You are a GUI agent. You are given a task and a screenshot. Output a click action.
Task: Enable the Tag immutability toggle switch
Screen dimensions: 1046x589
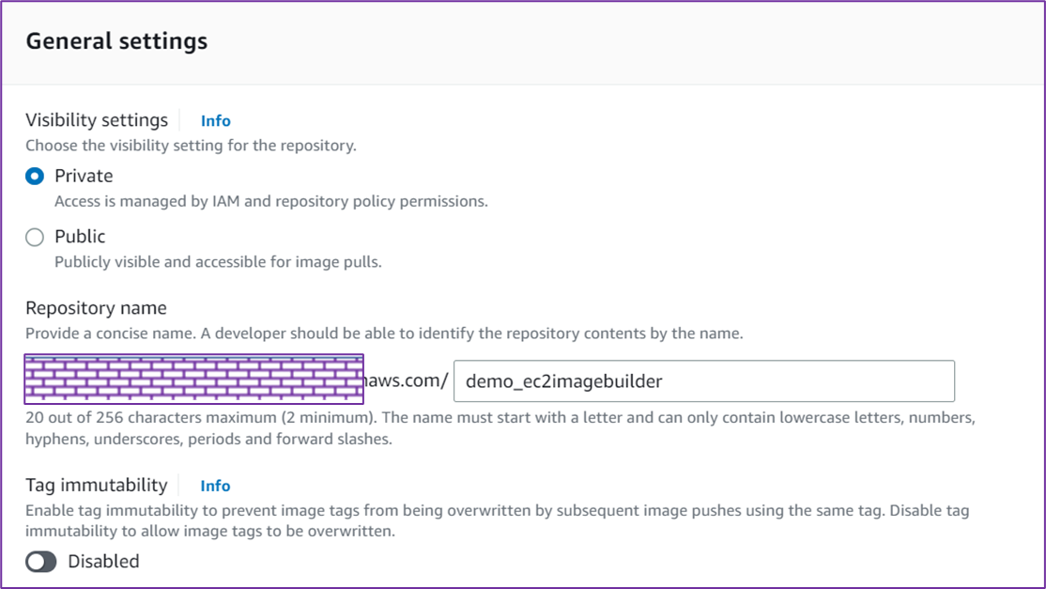click(x=41, y=562)
